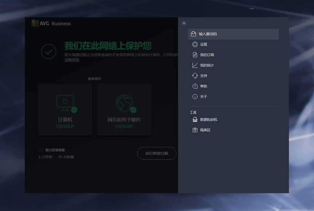Image resolution: width=314 pixels, height=211 pixels.
Task: Launch 数据粉碎机 from the shredder icon
Action: (x=195, y=120)
